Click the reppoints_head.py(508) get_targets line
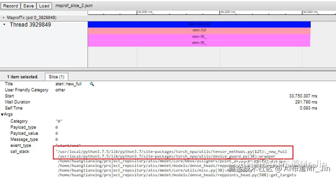Image resolution: width=336 pixels, height=178 pixels. click(177, 175)
